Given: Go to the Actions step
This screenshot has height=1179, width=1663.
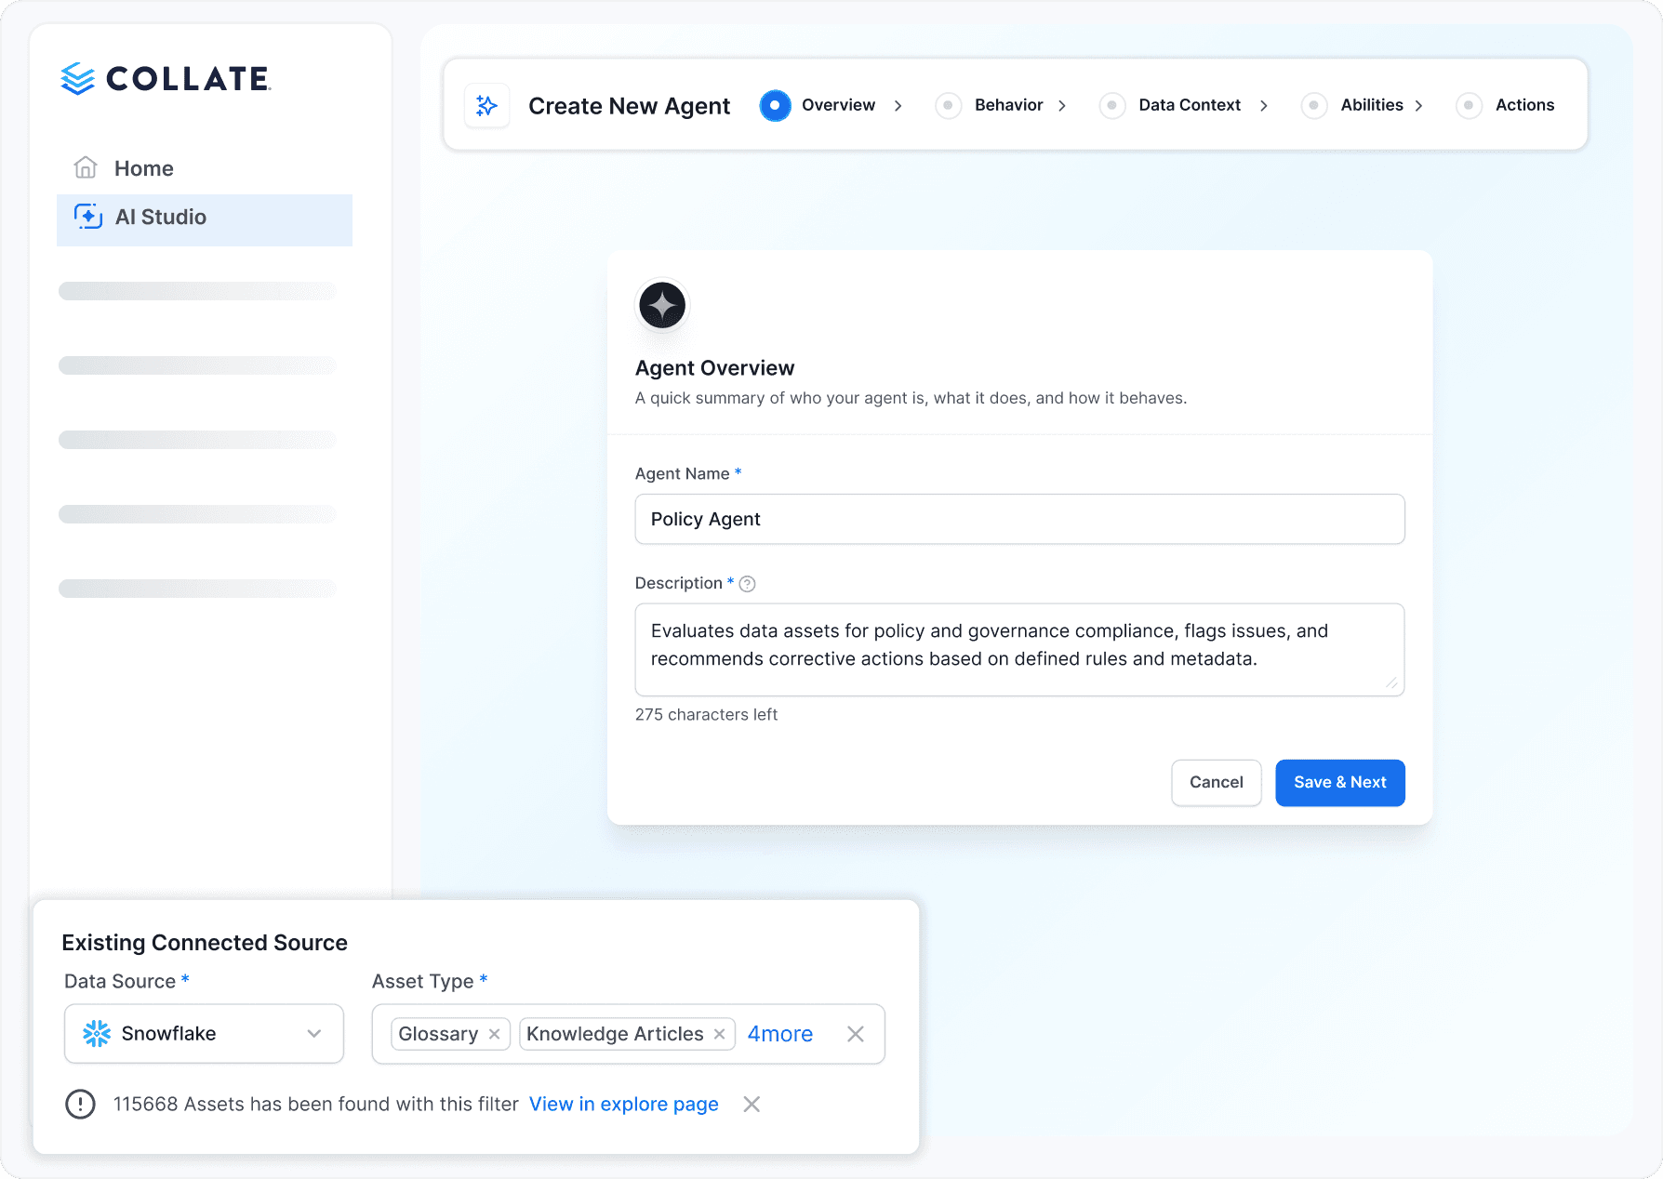Looking at the screenshot, I should tap(1524, 105).
